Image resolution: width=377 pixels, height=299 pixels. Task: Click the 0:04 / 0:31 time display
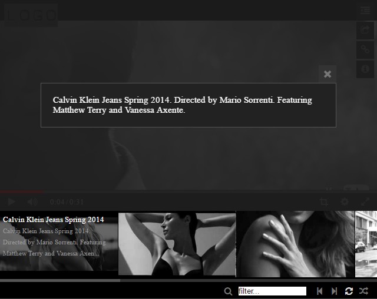point(67,202)
